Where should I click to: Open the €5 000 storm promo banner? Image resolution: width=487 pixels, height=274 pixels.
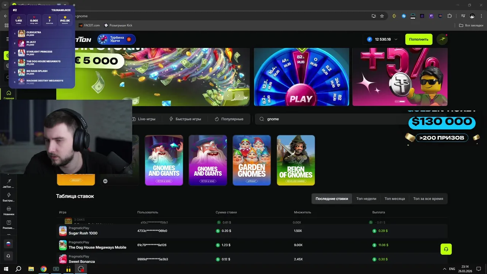153,77
